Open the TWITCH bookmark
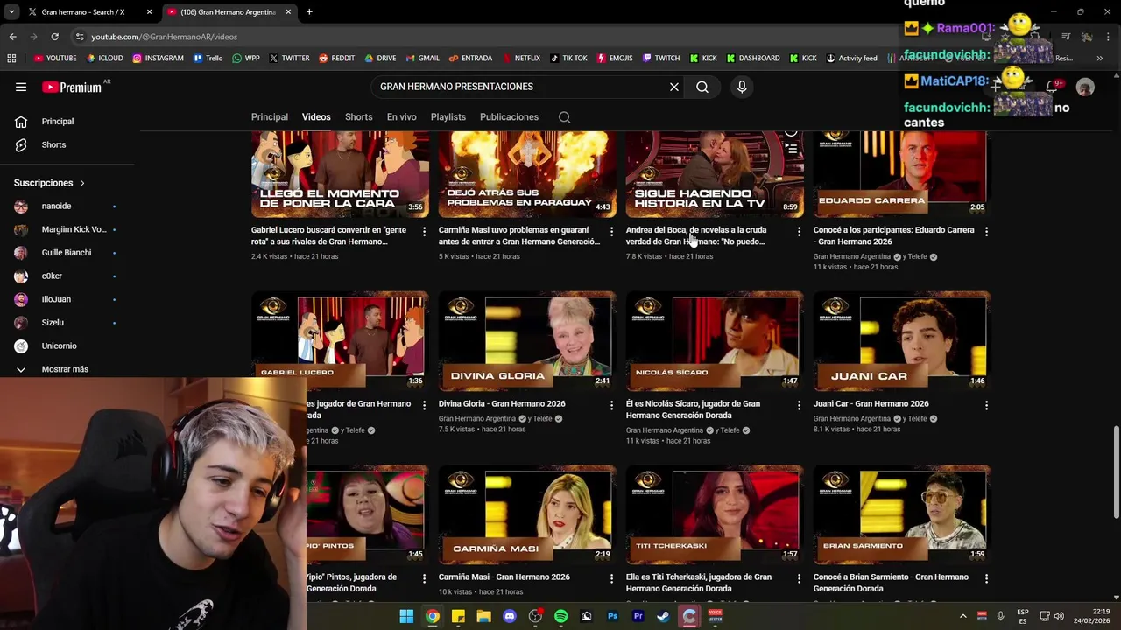The height and width of the screenshot is (630, 1121). 660,59
